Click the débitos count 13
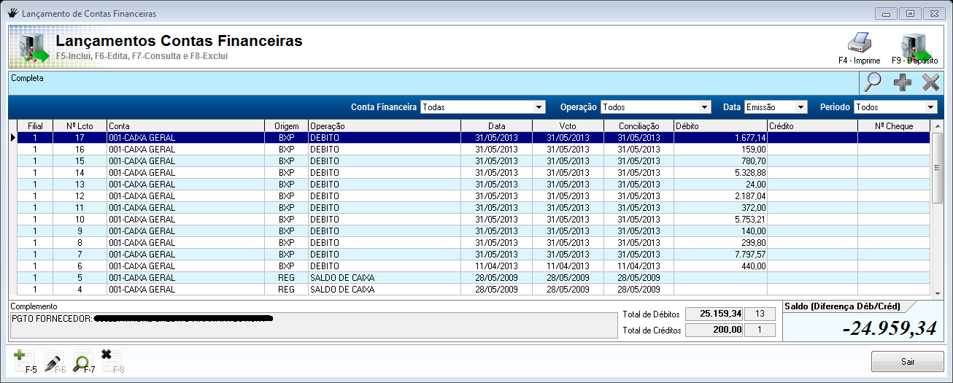Image resolution: width=953 pixels, height=383 pixels. tap(760, 314)
